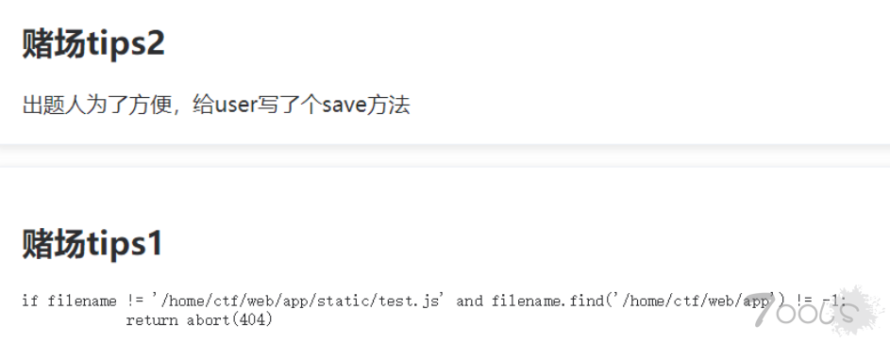The width and height of the screenshot is (890, 342).
Task: Click the 方法 text ending the hint
Action: pos(388,105)
